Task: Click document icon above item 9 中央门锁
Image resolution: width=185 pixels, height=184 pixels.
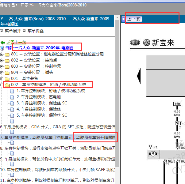Action: 12,153
